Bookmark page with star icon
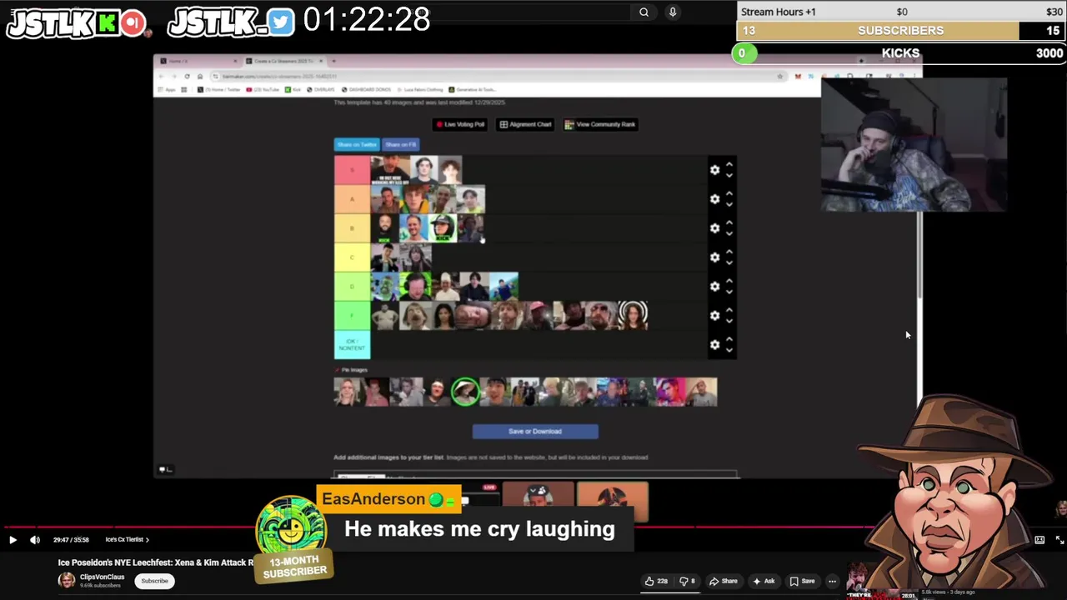This screenshot has height=600, width=1067. point(780,76)
